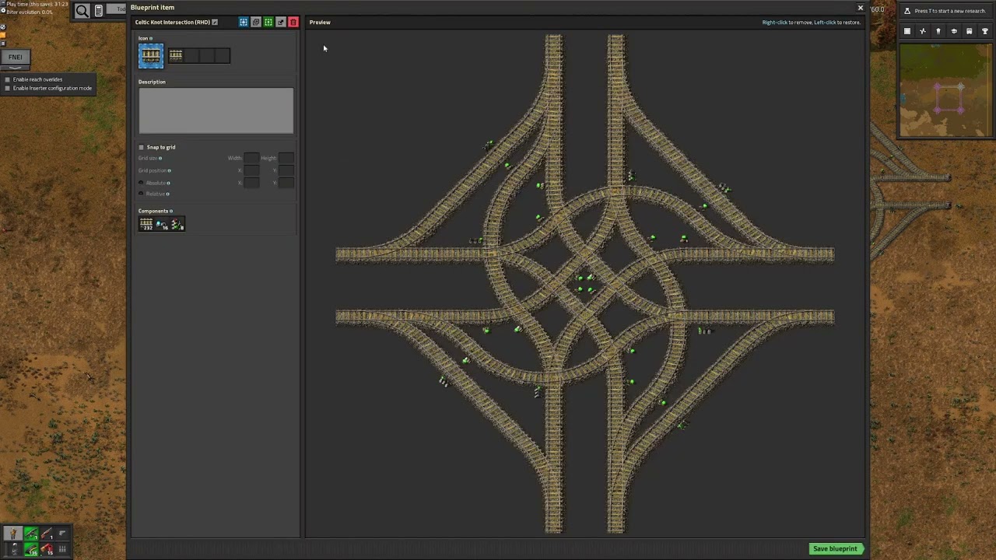Open production statistics pulse icon
This screenshot has height=560, width=996.
[x=923, y=31]
